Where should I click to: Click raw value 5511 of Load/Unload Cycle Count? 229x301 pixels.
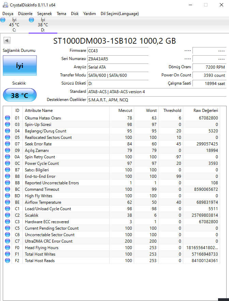pyautogui.click(x=213, y=209)
